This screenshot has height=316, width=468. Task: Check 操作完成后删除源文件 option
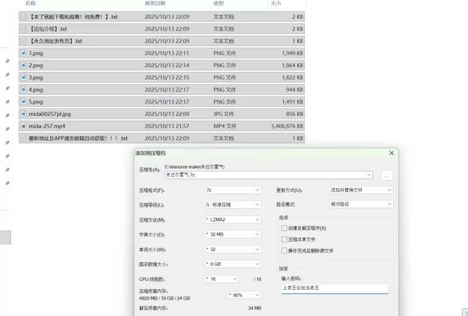tap(284, 250)
